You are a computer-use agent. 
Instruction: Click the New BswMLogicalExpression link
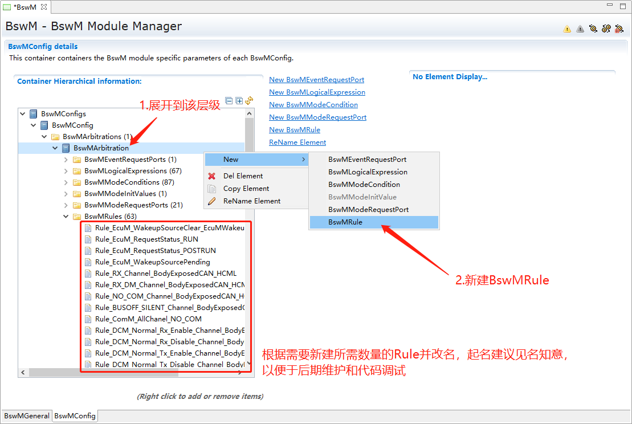[x=317, y=92]
